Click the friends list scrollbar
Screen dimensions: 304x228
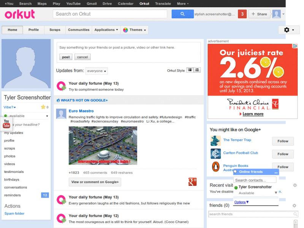pos(296,224)
